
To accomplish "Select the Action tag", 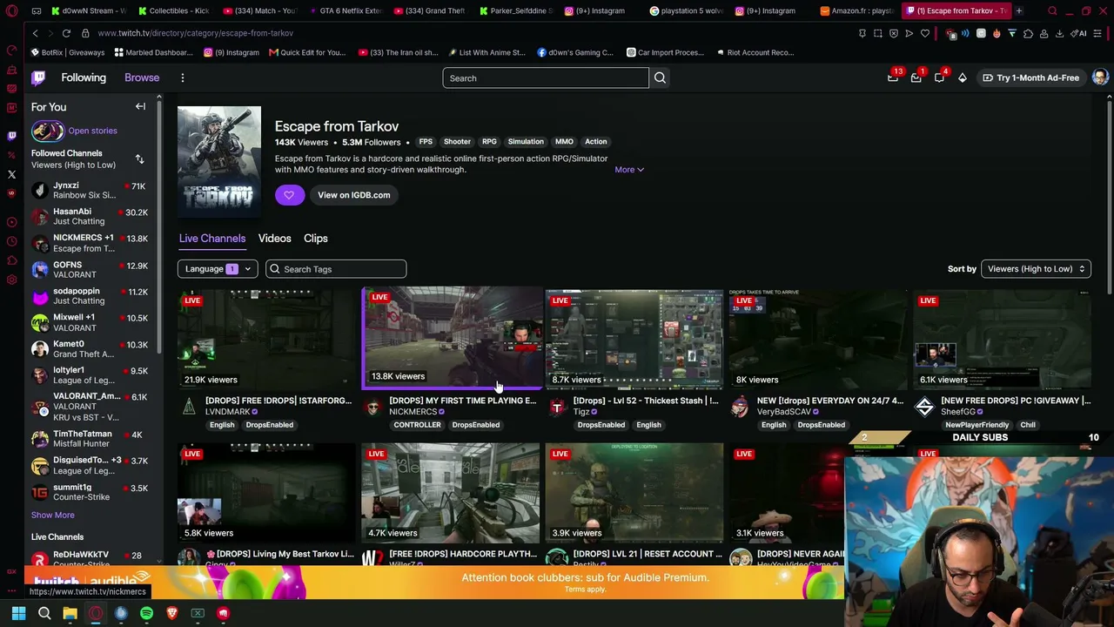I will pyautogui.click(x=596, y=142).
